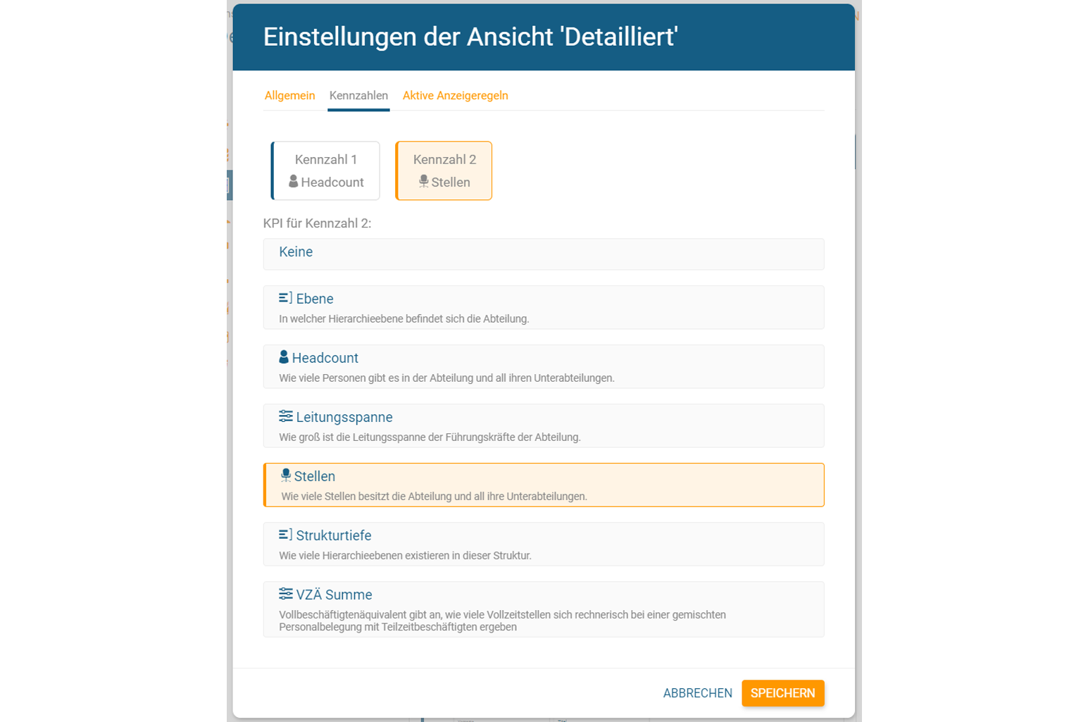
Task: Choose Headcount in the KPI list
Action: (544, 366)
